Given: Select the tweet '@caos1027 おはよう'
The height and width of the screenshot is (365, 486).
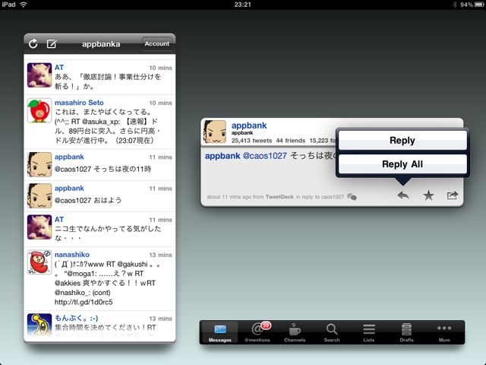Looking at the screenshot, I should pyautogui.click(x=99, y=196).
